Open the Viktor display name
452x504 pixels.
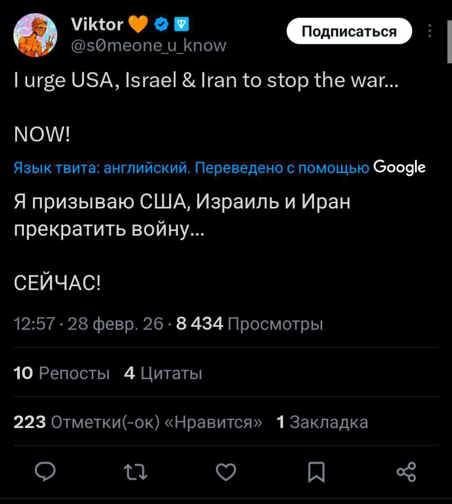click(x=97, y=25)
